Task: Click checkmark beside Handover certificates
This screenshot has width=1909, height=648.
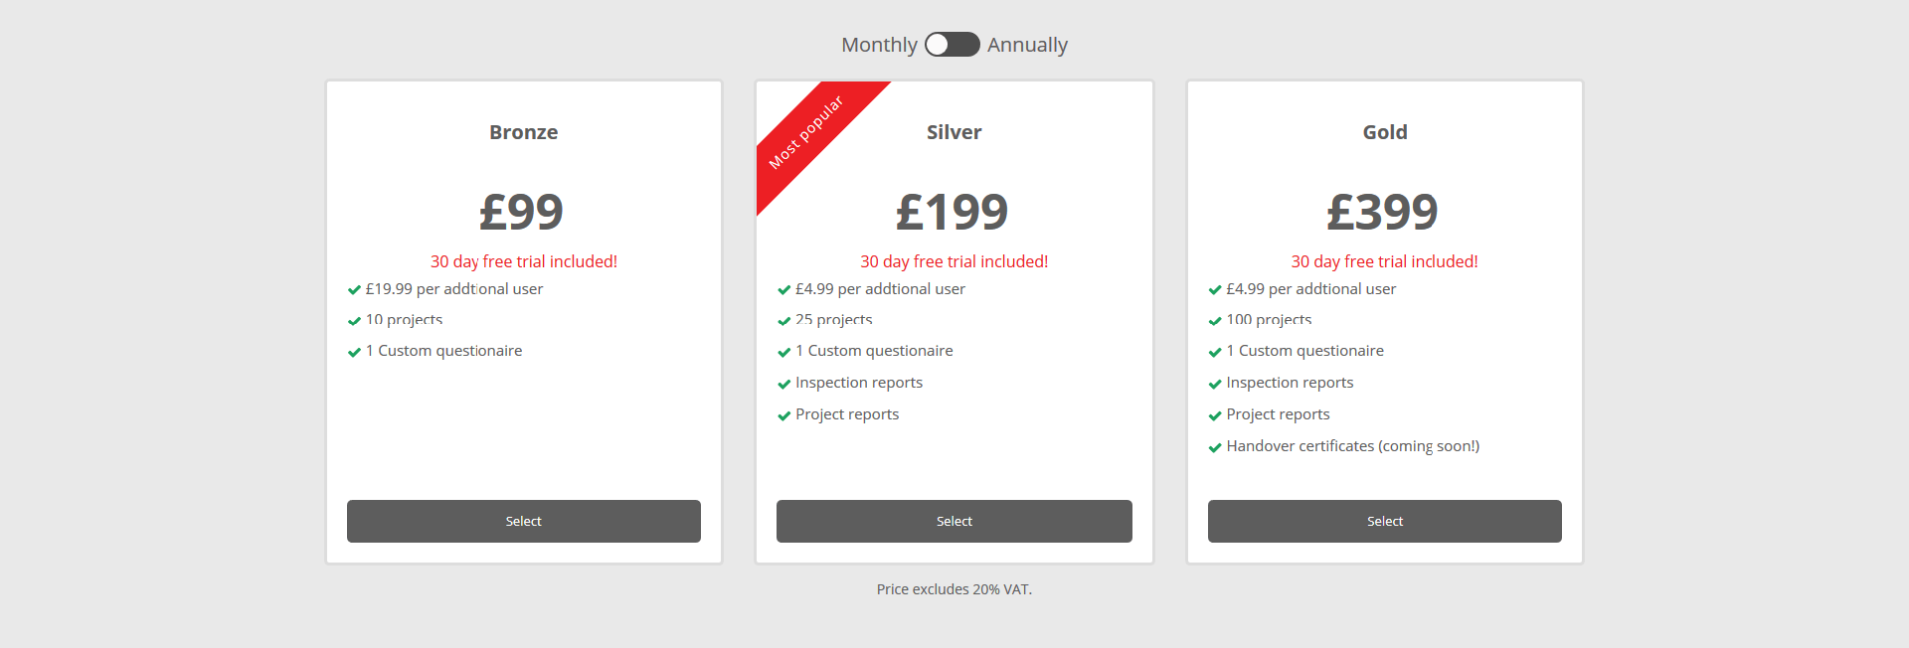Action: (x=1214, y=447)
